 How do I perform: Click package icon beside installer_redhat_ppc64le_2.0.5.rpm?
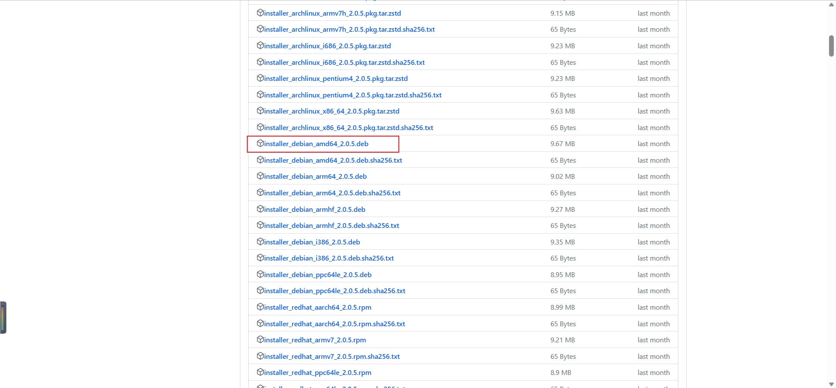(x=260, y=372)
